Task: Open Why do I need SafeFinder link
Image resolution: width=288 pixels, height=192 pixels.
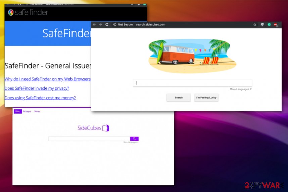Action: 48,79
